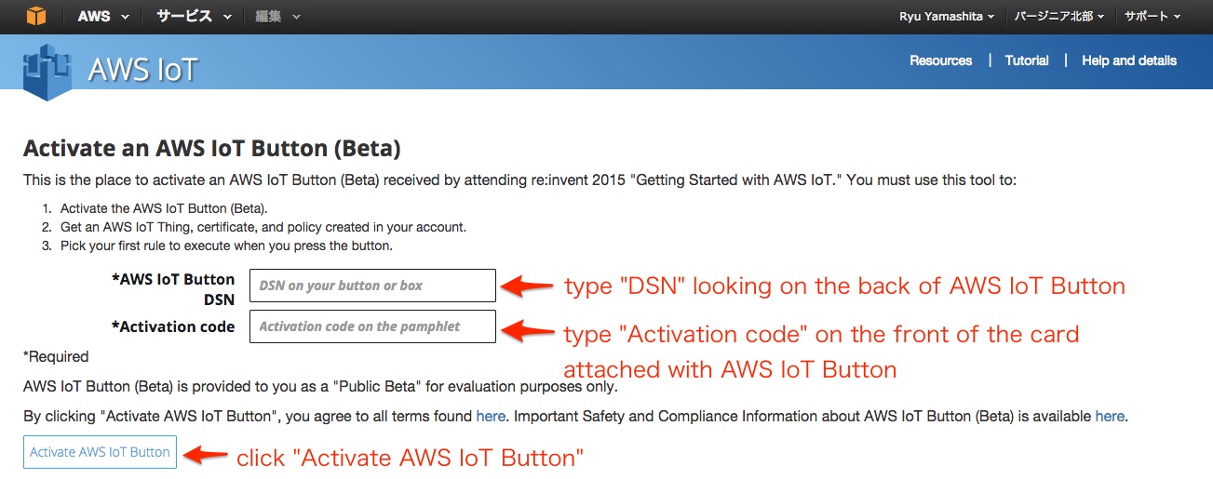Expand the サービス services menu
Screen dimensions: 1213x479
point(194,17)
